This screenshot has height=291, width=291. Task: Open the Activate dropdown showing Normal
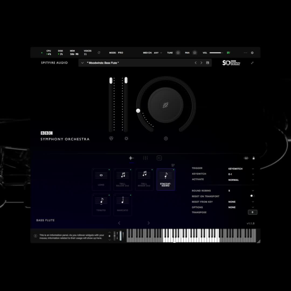(x=241, y=180)
